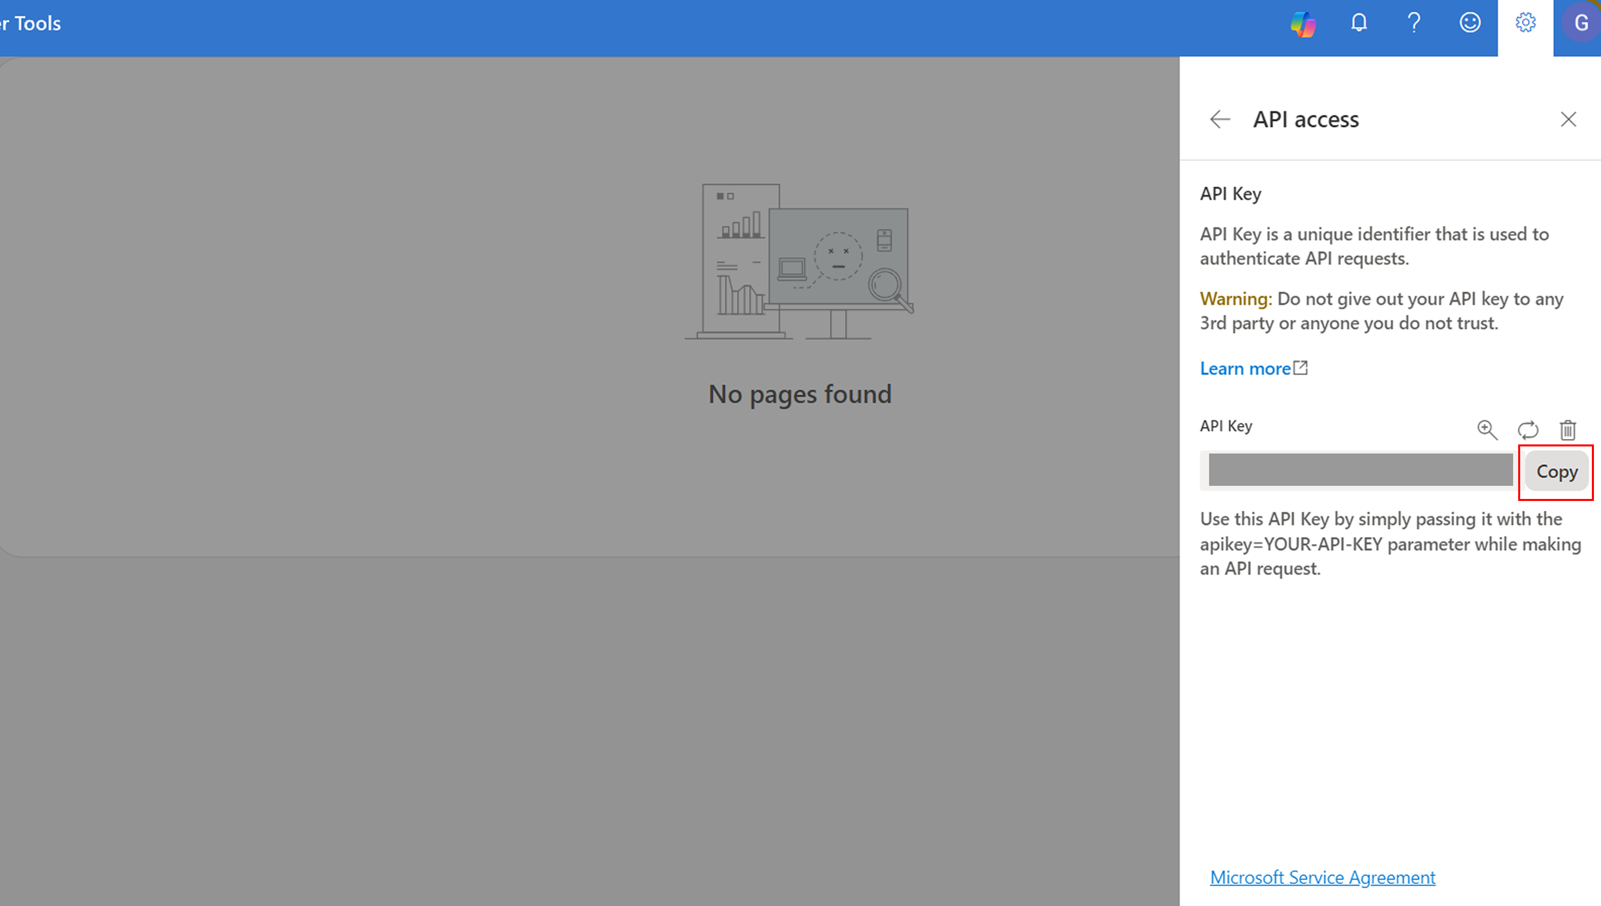Viewport: 1601px width, 906px height.
Task: Close the API access panel
Action: pyautogui.click(x=1568, y=120)
